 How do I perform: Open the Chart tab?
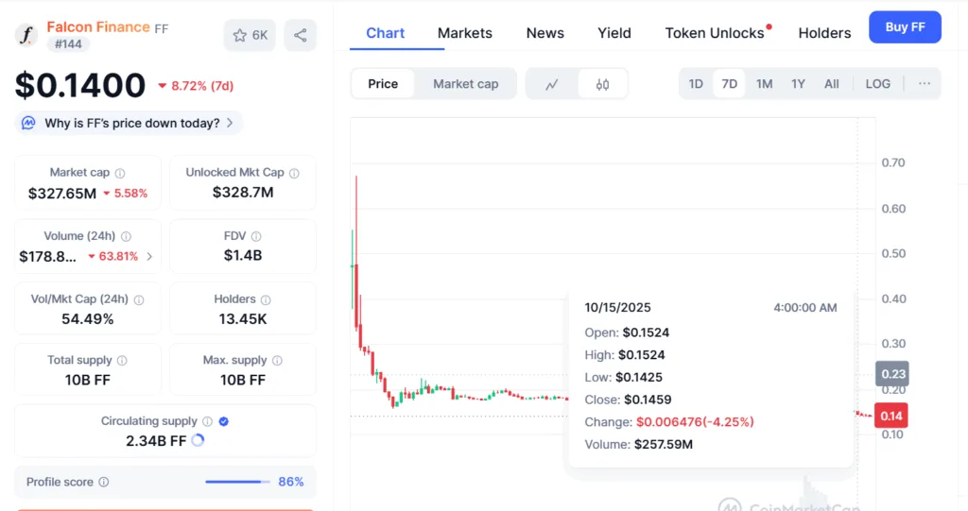(386, 33)
